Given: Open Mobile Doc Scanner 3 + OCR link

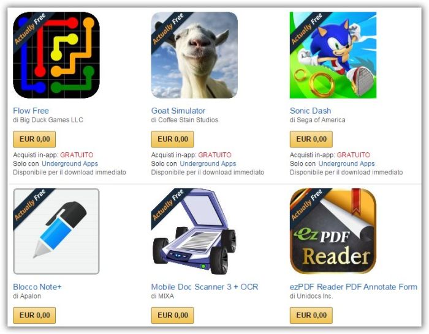Looking at the screenshot, I should coord(205,287).
